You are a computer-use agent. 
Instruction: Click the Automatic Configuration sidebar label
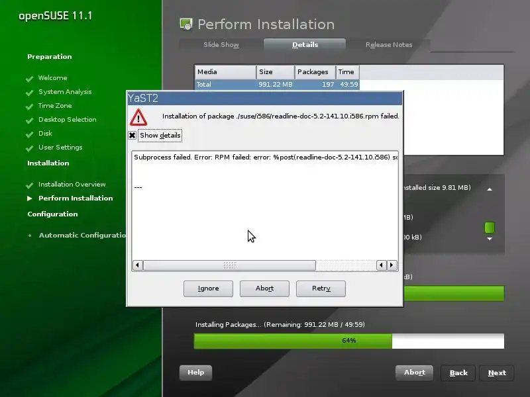point(82,236)
